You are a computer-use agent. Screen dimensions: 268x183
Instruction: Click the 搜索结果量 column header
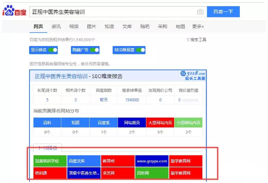click(132, 90)
